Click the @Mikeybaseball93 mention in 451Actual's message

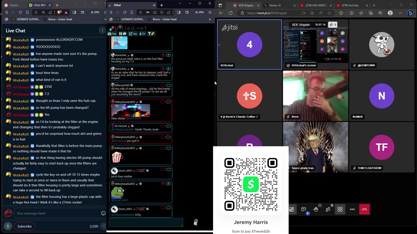[x=123, y=129]
